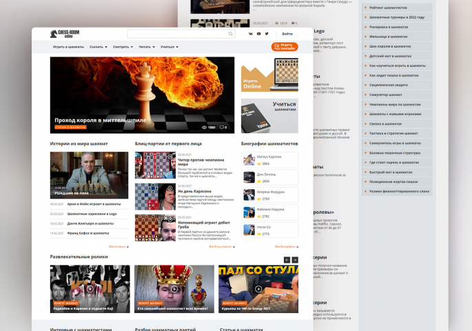Open Тактика и стратегия шахмат sidebar link

pos(398,133)
